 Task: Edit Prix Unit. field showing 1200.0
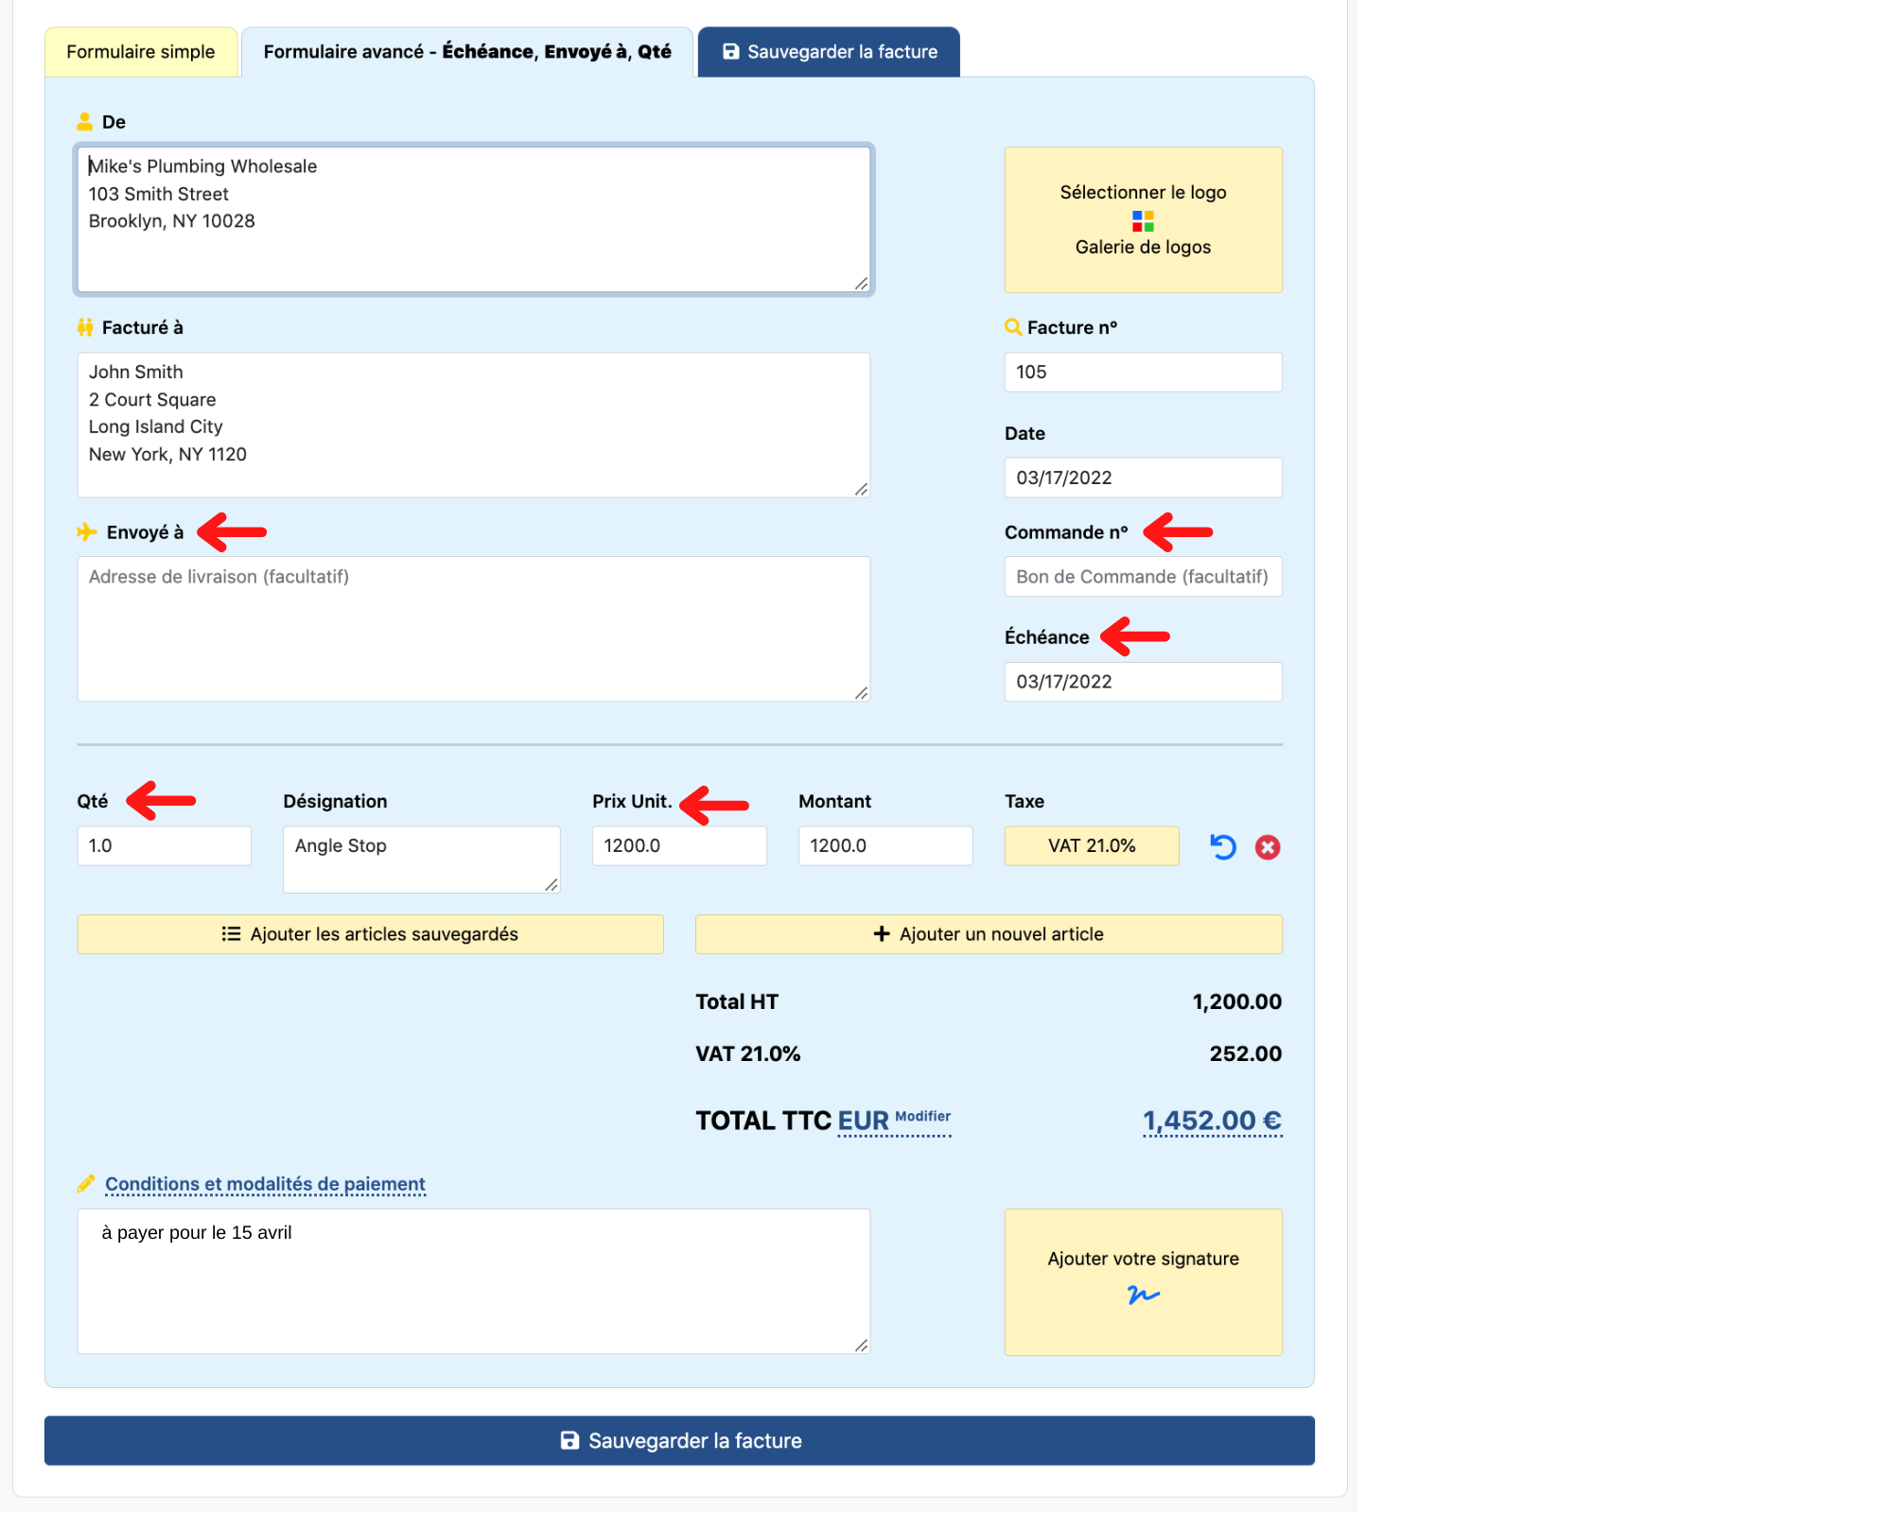pyautogui.click(x=679, y=845)
